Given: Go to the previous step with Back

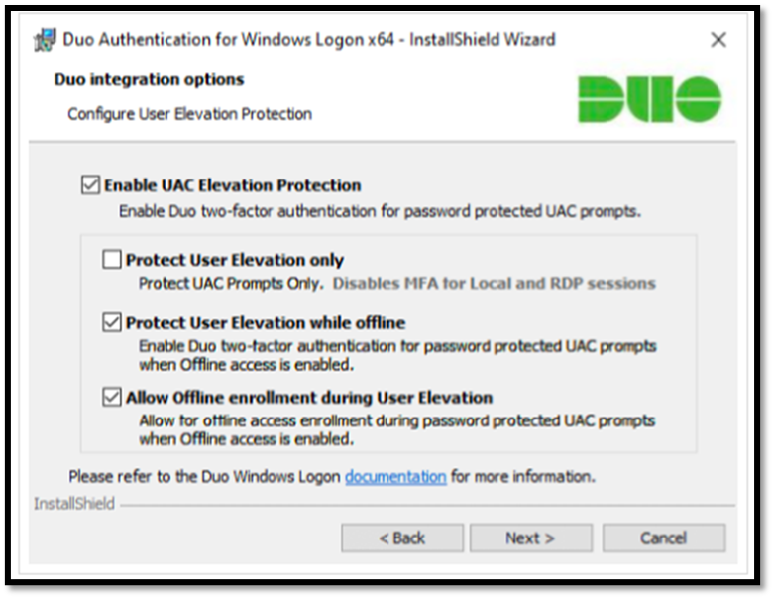Looking at the screenshot, I should pyautogui.click(x=402, y=538).
